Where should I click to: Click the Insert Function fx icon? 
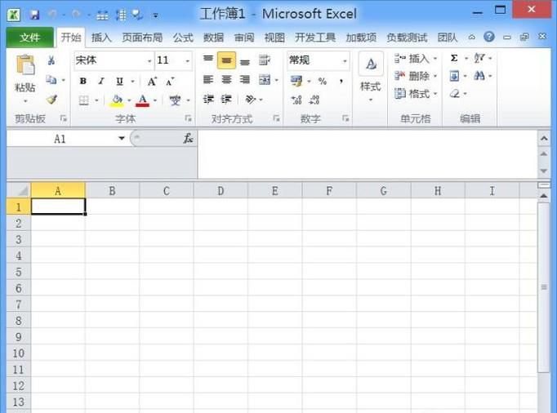(188, 139)
